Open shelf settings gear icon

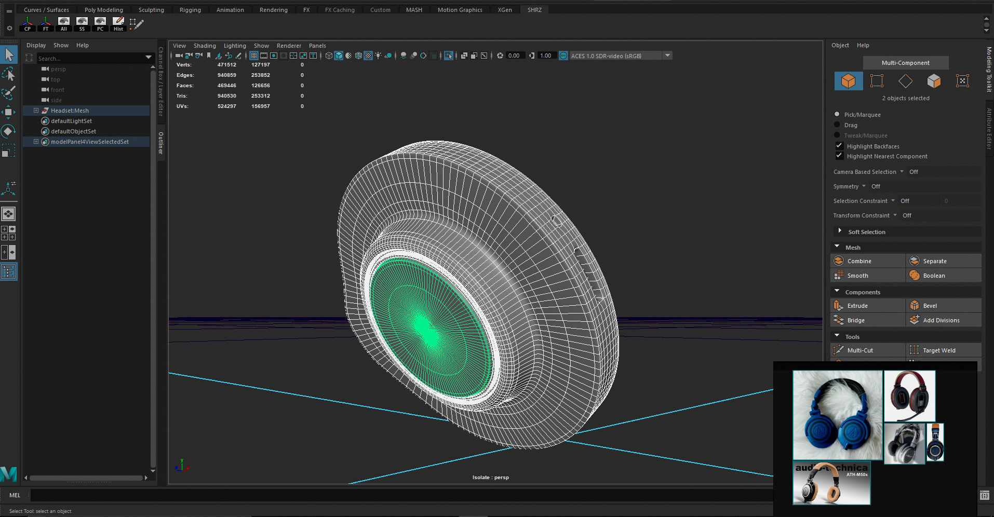click(x=9, y=29)
